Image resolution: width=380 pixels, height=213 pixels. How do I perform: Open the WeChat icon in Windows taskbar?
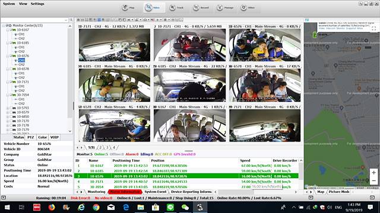(x=185, y=207)
